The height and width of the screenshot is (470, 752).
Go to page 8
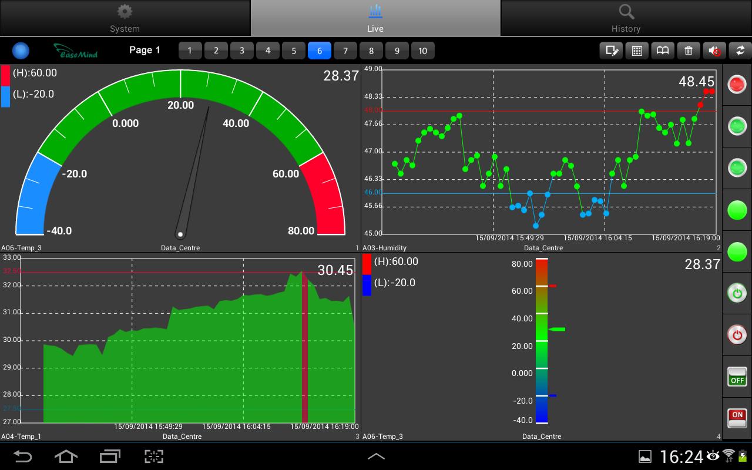(x=371, y=51)
